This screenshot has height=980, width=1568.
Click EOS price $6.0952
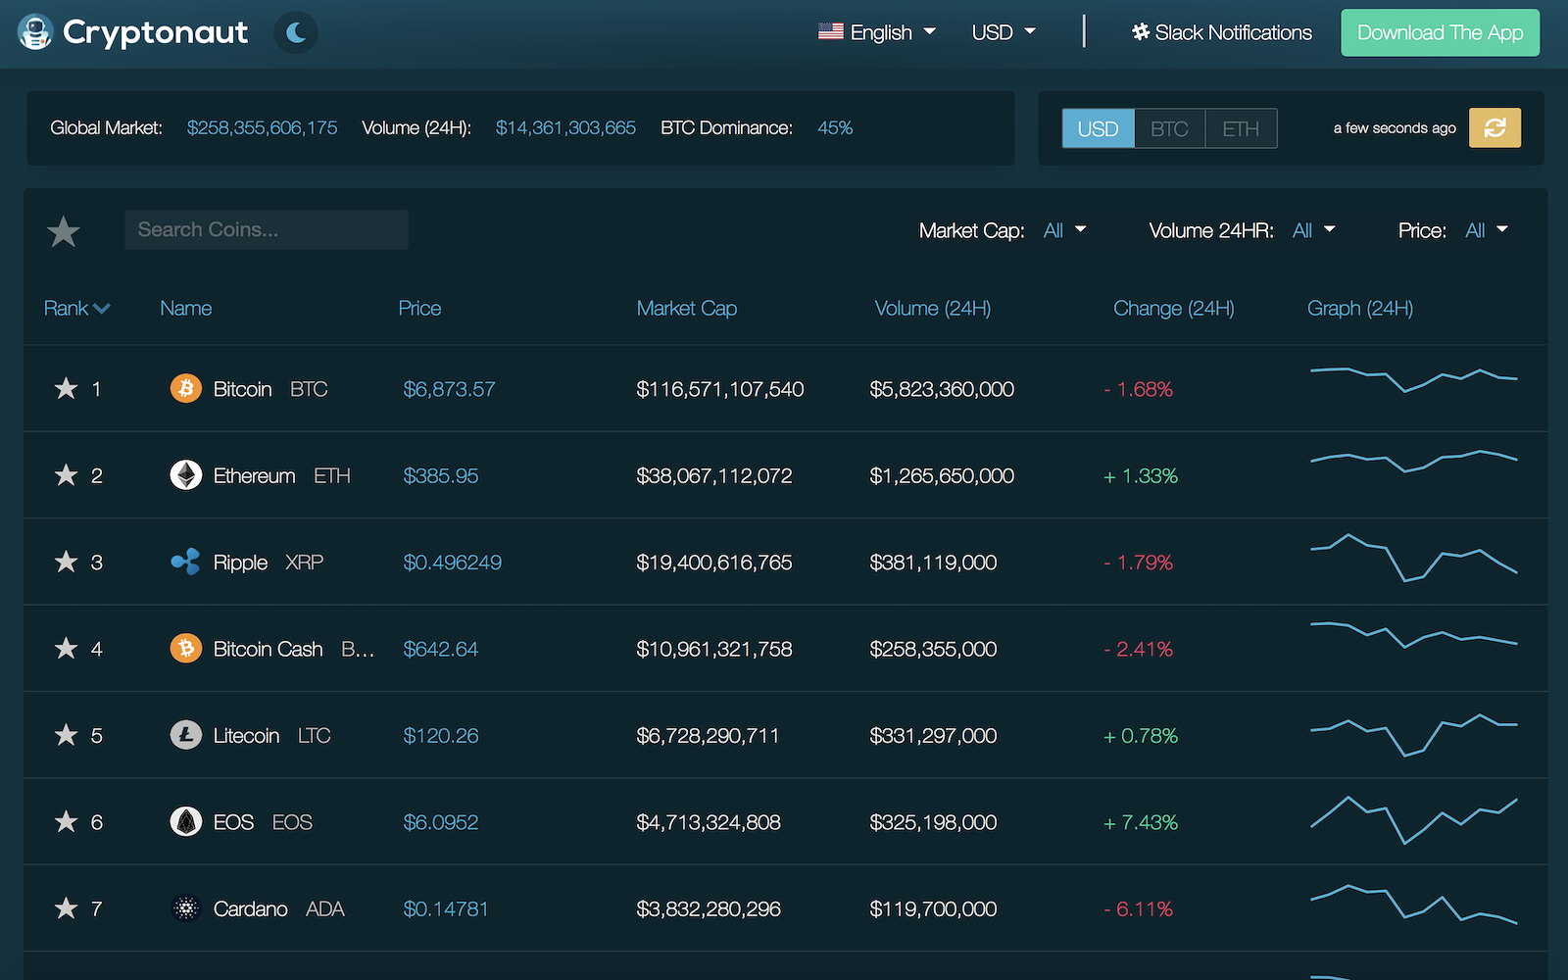pyautogui.click(x=441, y=822)
